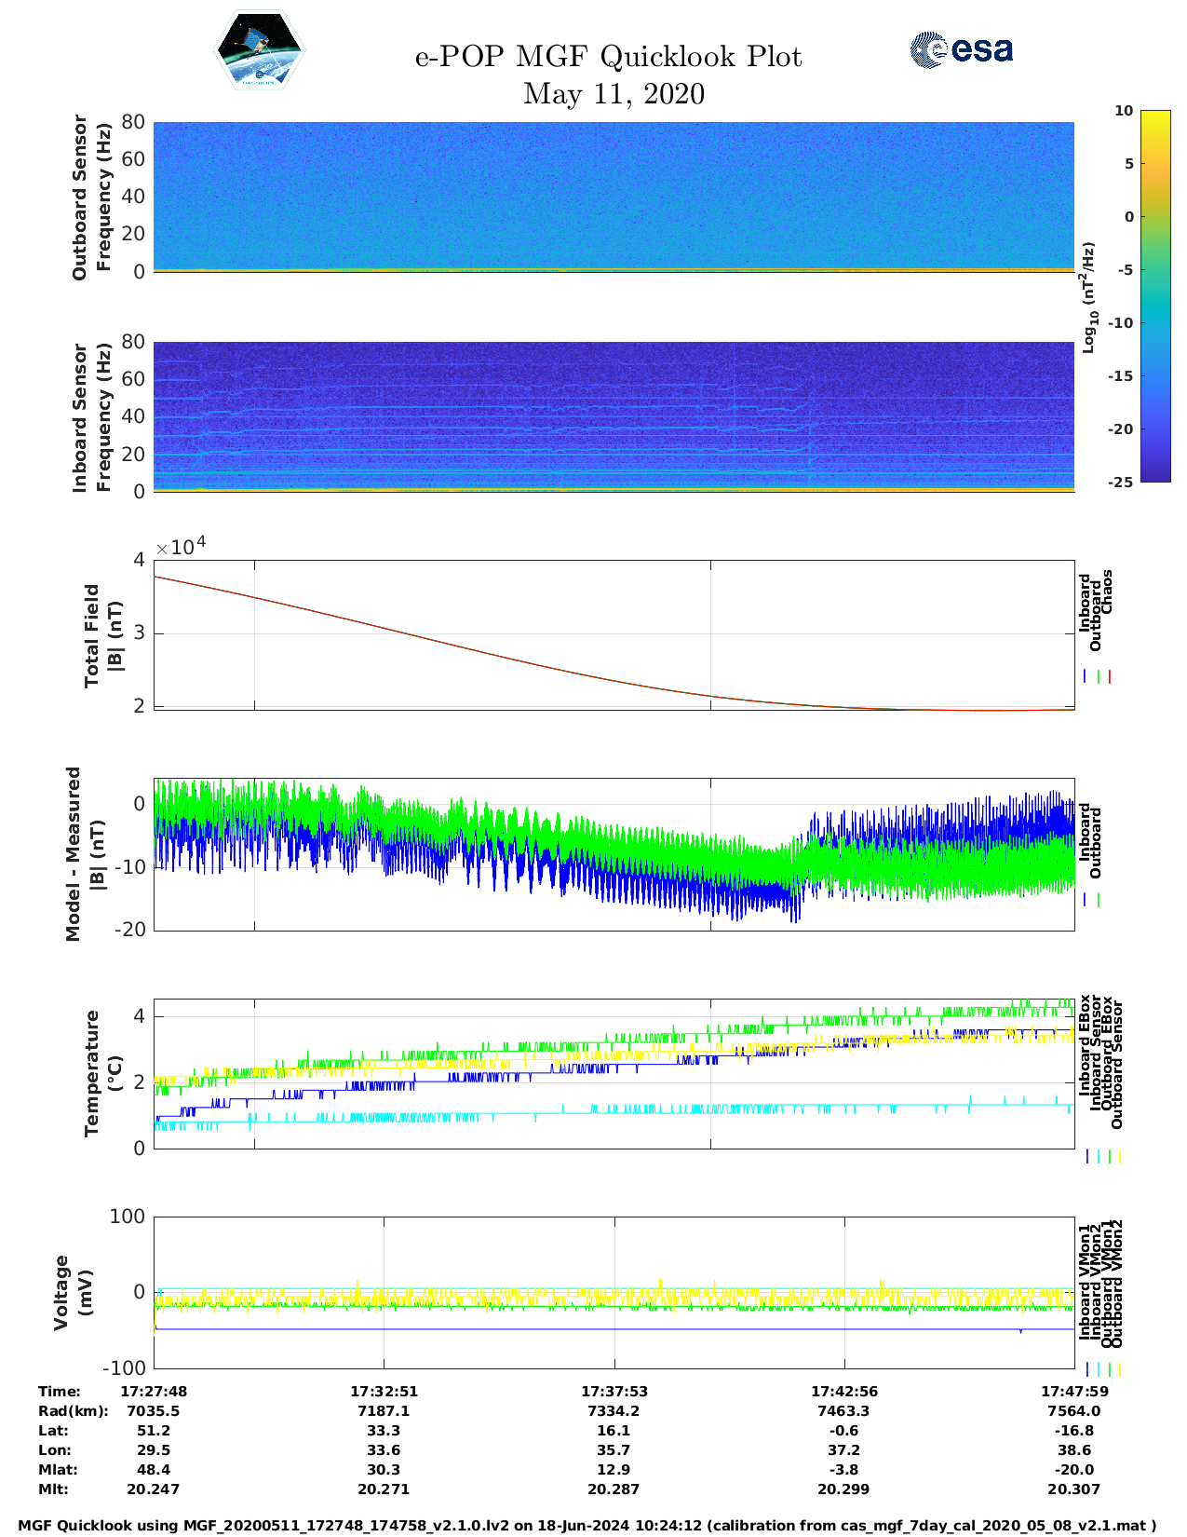Click the 17:27:48 time label
Screen dimensions: 1187x1537
pos(154,1391)
